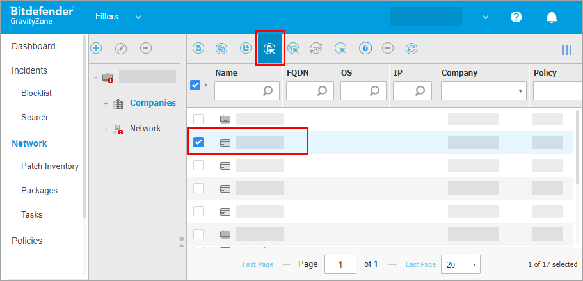Click the Reports pie chart icon
This screenshot has height=281, width=583.
(246, 48)
